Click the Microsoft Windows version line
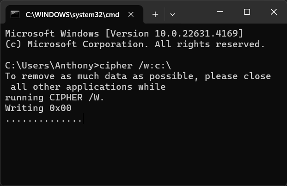The height and width of the screenshot is (186, 287). 124,33
